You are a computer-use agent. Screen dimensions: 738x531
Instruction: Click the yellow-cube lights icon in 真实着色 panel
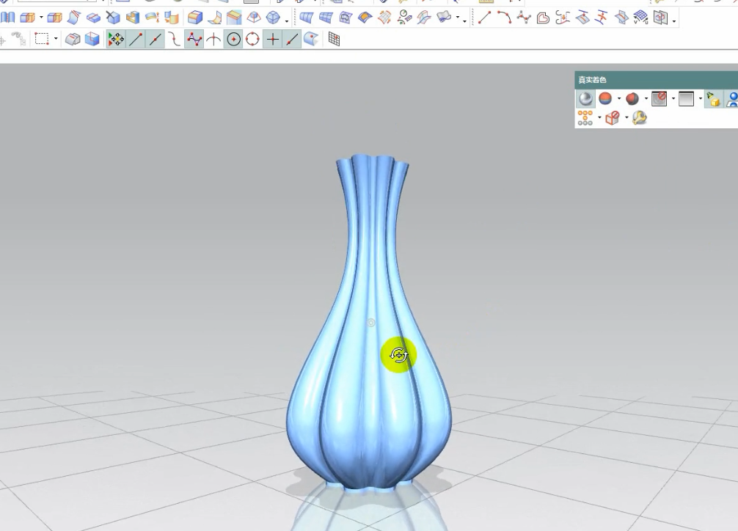pos(714,99)
